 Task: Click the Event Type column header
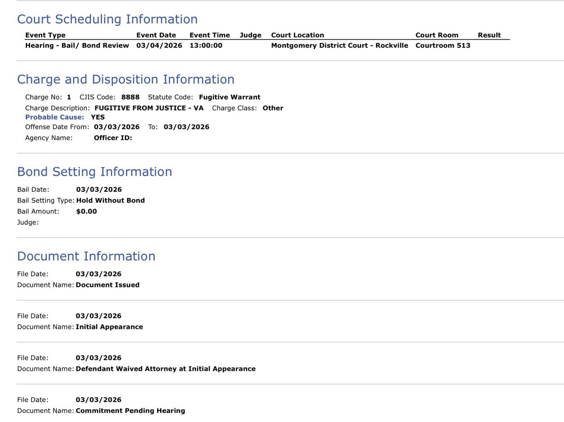pos(46,35)
